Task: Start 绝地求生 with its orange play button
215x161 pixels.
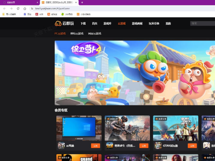Action: pos(144,146)
